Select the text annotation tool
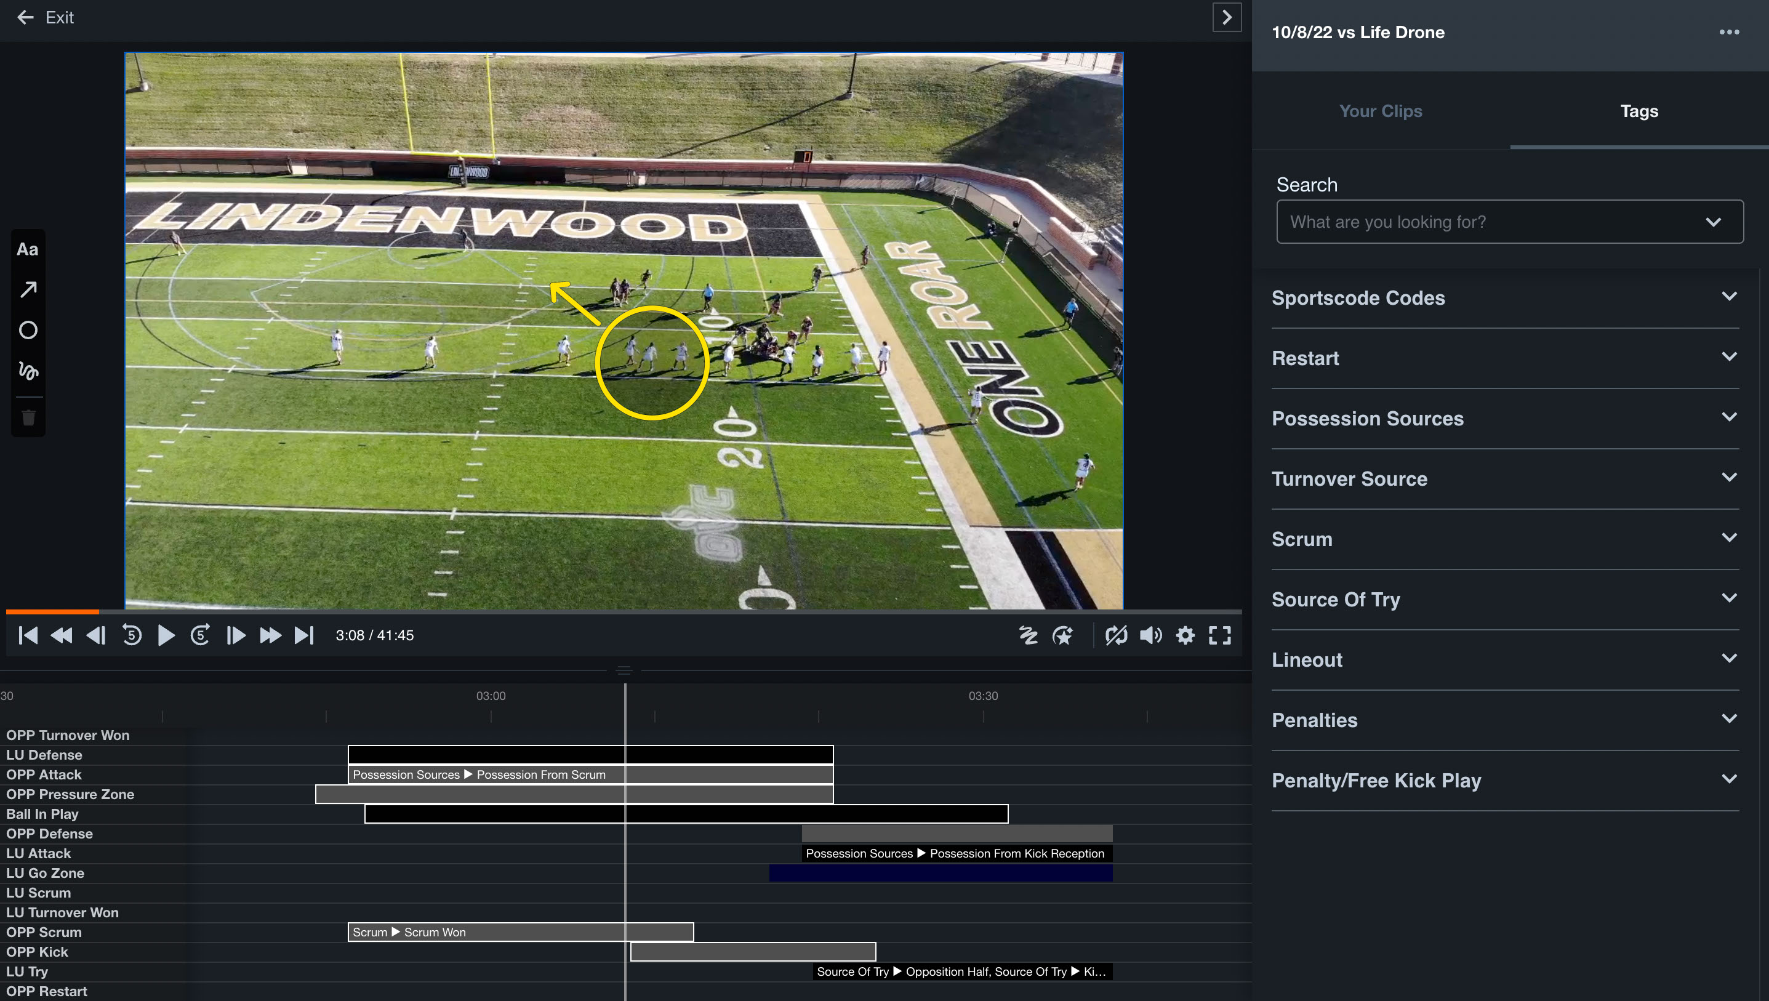The image size is (1769, 1001). (28, 249)
